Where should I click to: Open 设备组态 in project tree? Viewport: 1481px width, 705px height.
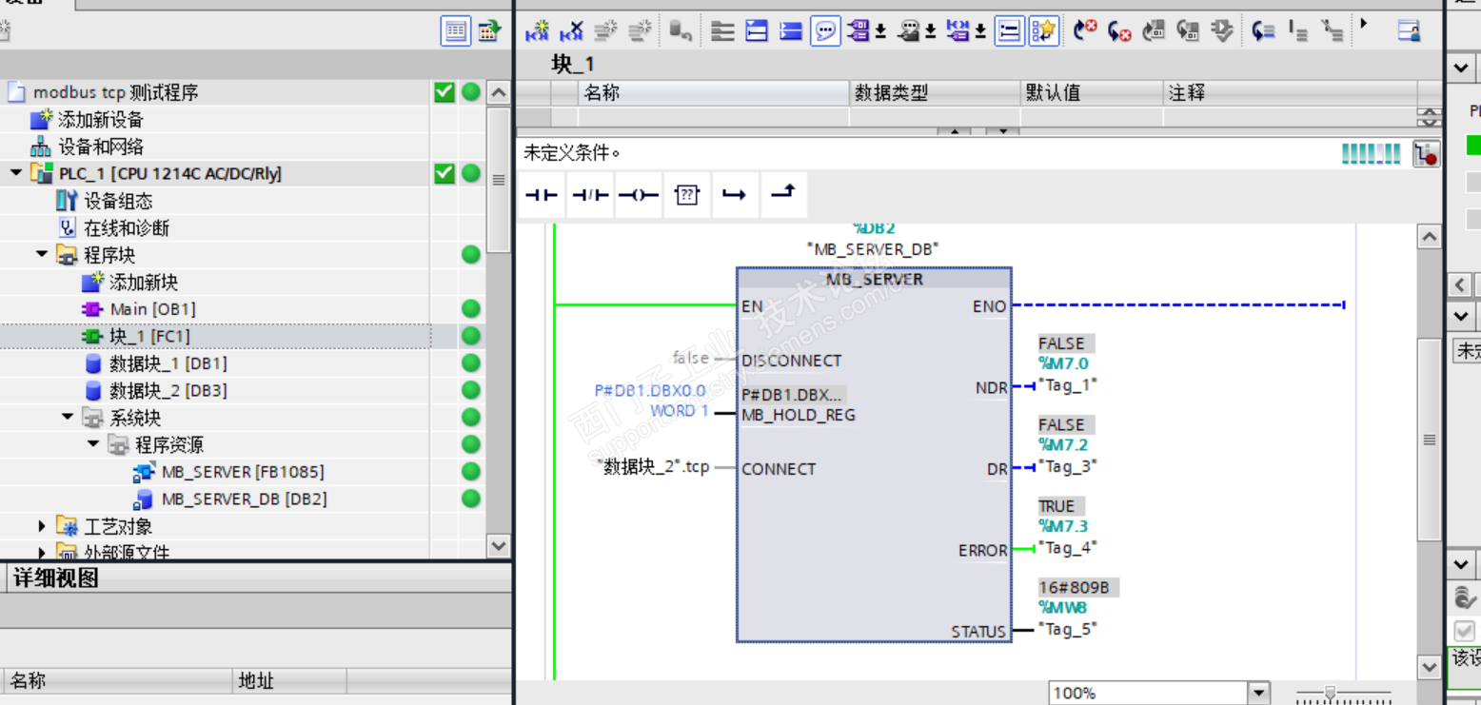118,201
